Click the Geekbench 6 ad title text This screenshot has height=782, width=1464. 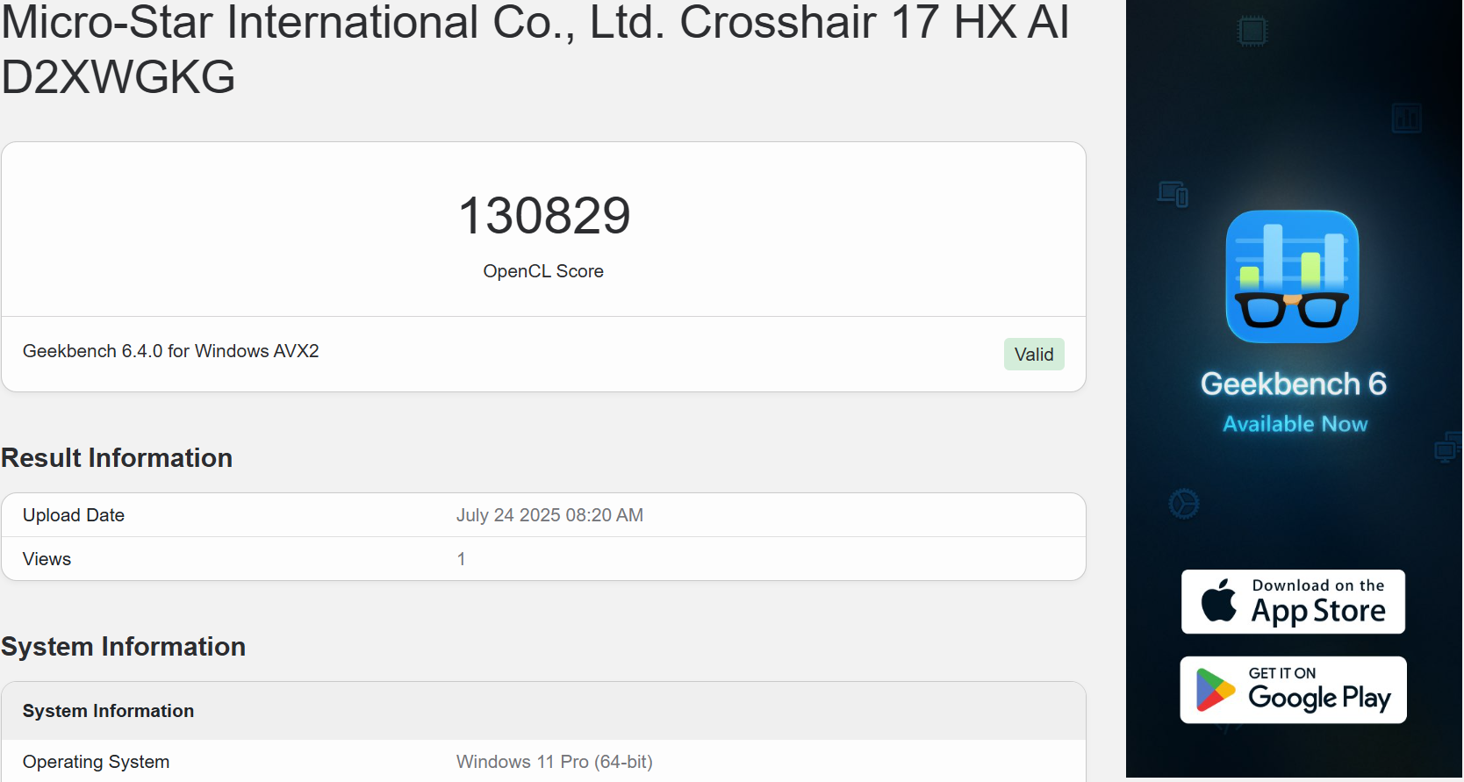(x=1294, y=384)
